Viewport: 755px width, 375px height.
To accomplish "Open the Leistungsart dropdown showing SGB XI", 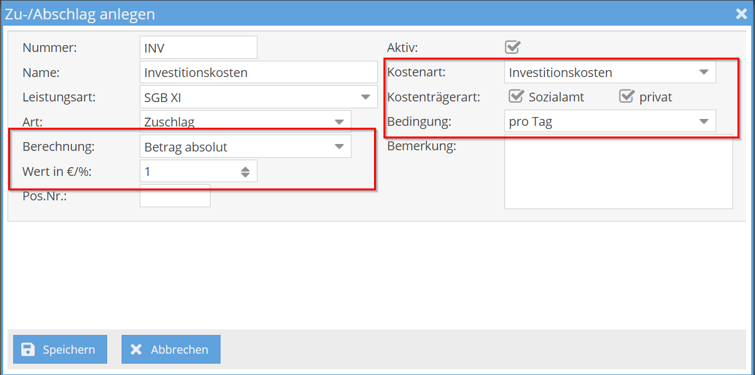I will tap(366, 96).
